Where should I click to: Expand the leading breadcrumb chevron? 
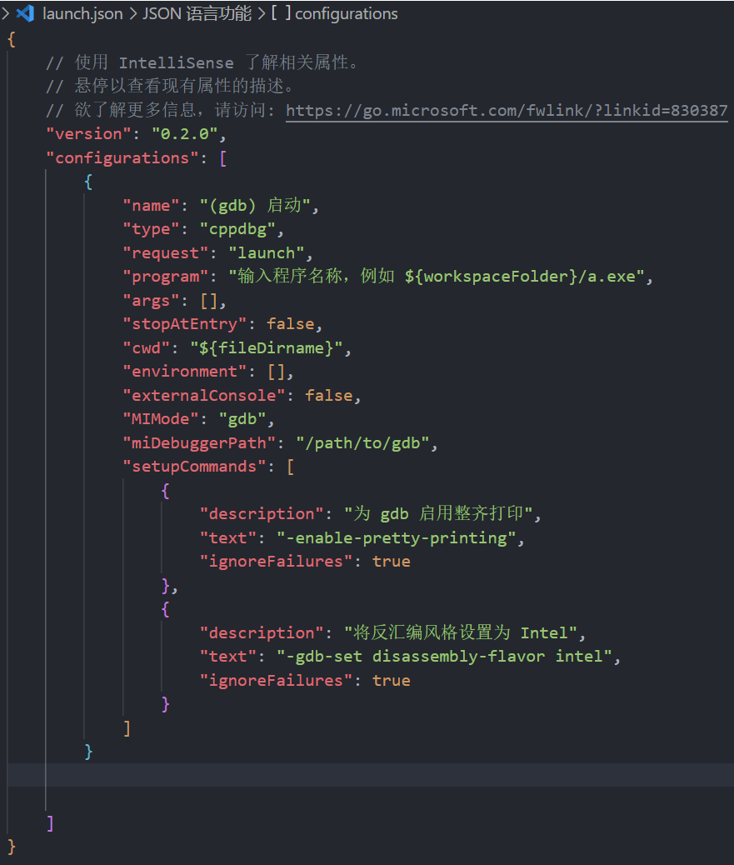6,13
